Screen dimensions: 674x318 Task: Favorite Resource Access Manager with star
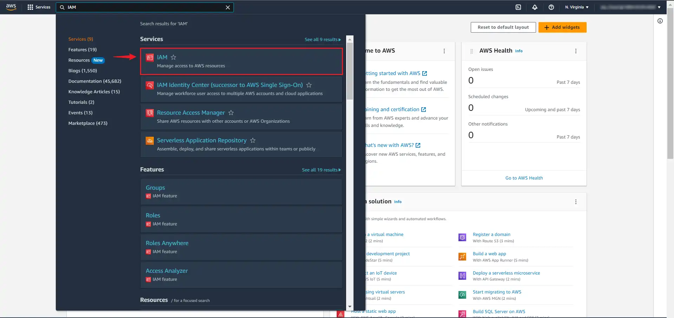(231, 113)
